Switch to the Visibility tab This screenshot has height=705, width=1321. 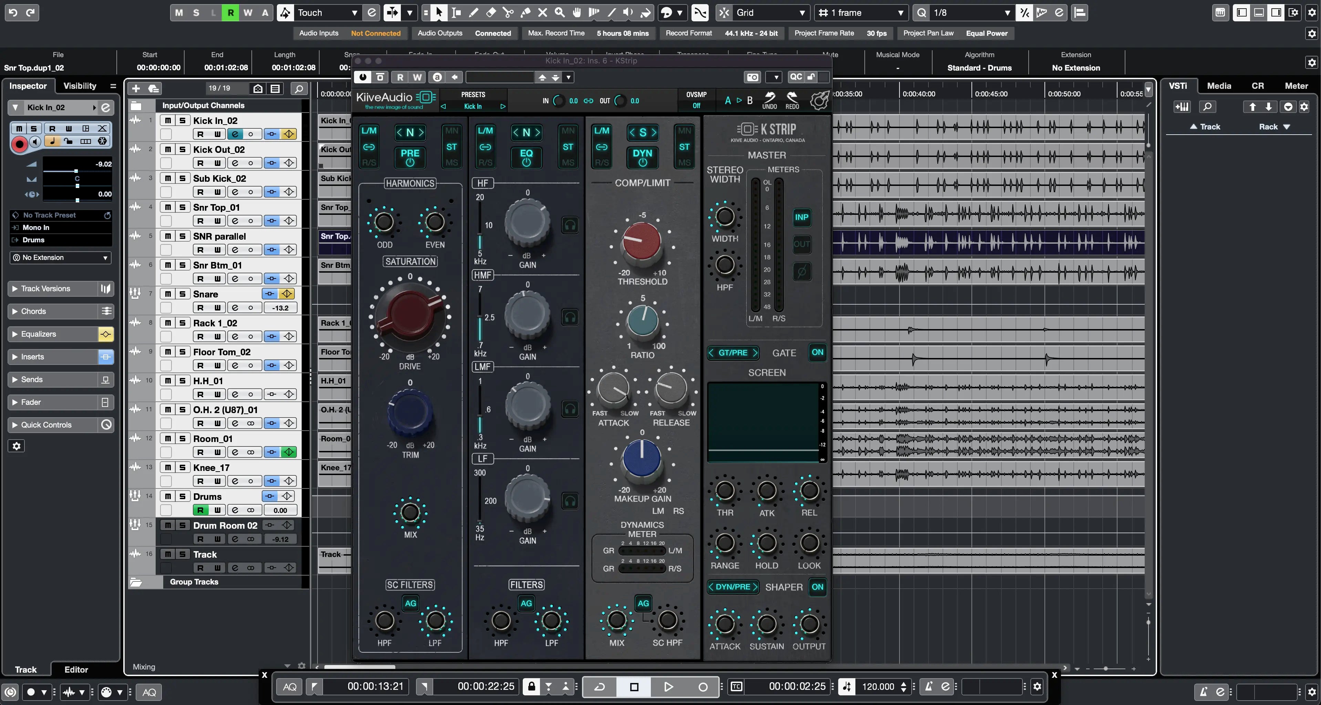coord(80,86)
